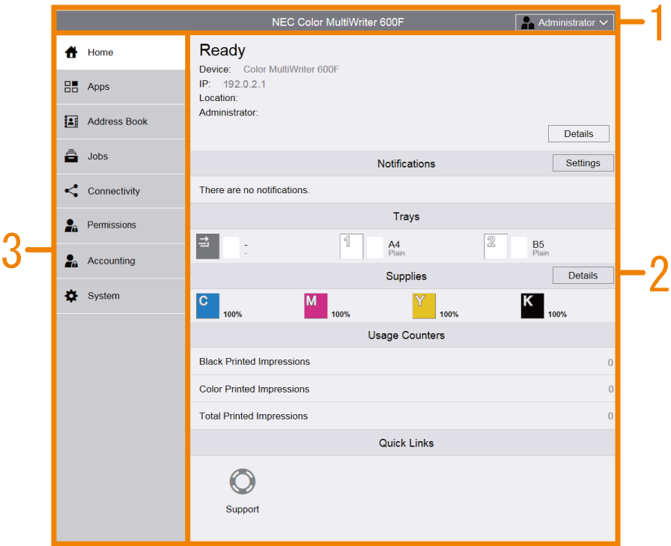
Task: Click the Home house icon in sidebar
Action: (x=71, y=52)
